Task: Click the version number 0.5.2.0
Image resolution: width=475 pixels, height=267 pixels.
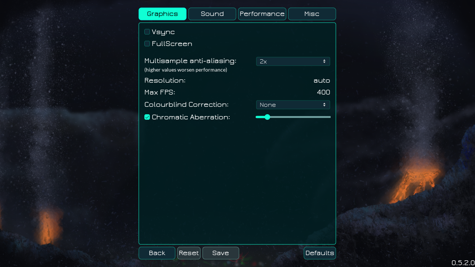Action: 463,263
